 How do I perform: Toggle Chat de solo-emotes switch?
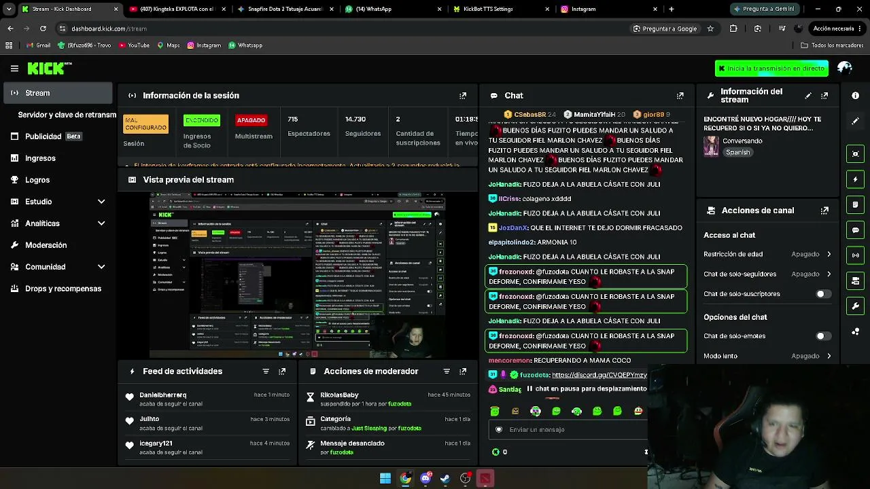(823, 336)
